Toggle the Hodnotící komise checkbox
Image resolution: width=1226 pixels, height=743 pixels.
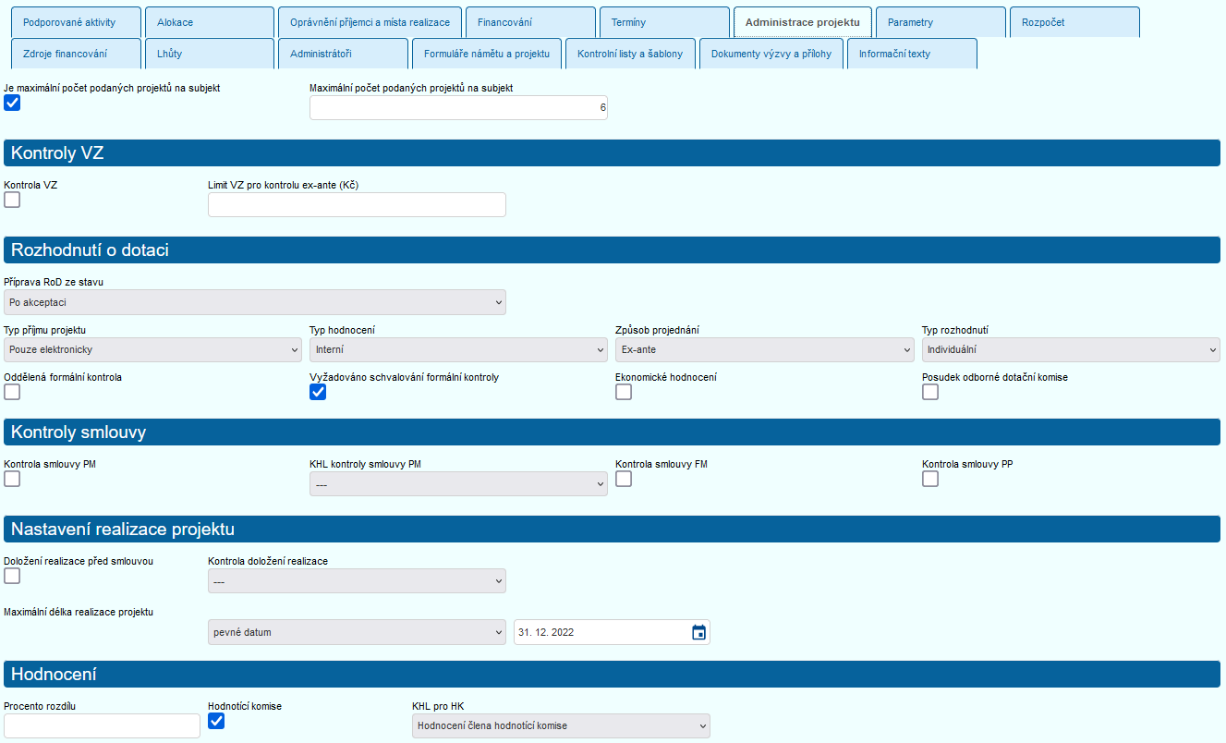tap(216, 721)
